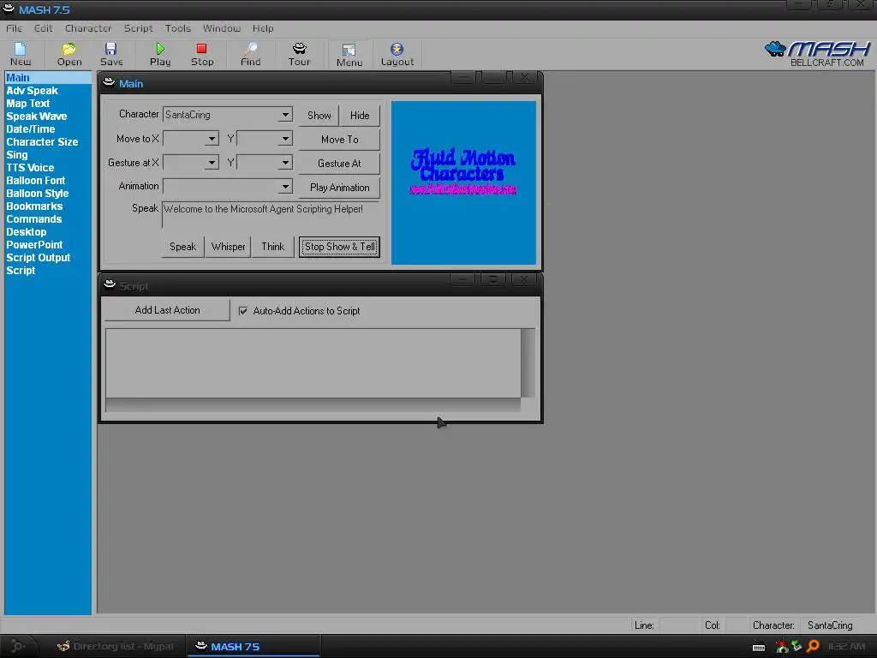Image resolution: width=877 pixels, height=658 pixels.
Task: Open the Character menu
Action: (88, 28)
